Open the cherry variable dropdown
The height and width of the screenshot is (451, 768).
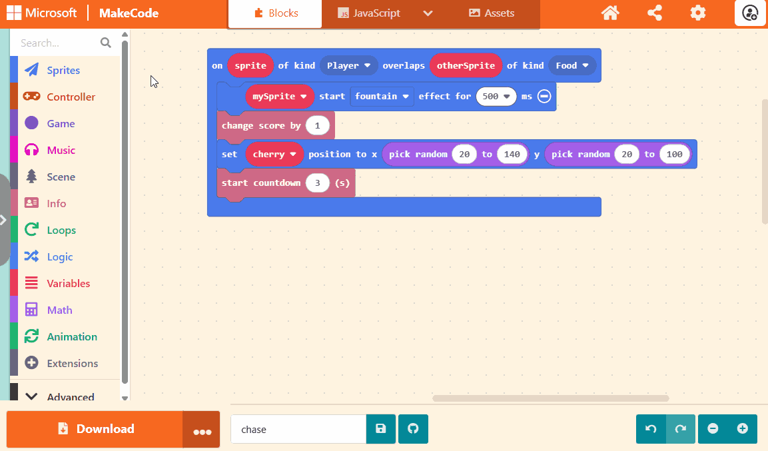pyautogui.click(x=274, y=155)
